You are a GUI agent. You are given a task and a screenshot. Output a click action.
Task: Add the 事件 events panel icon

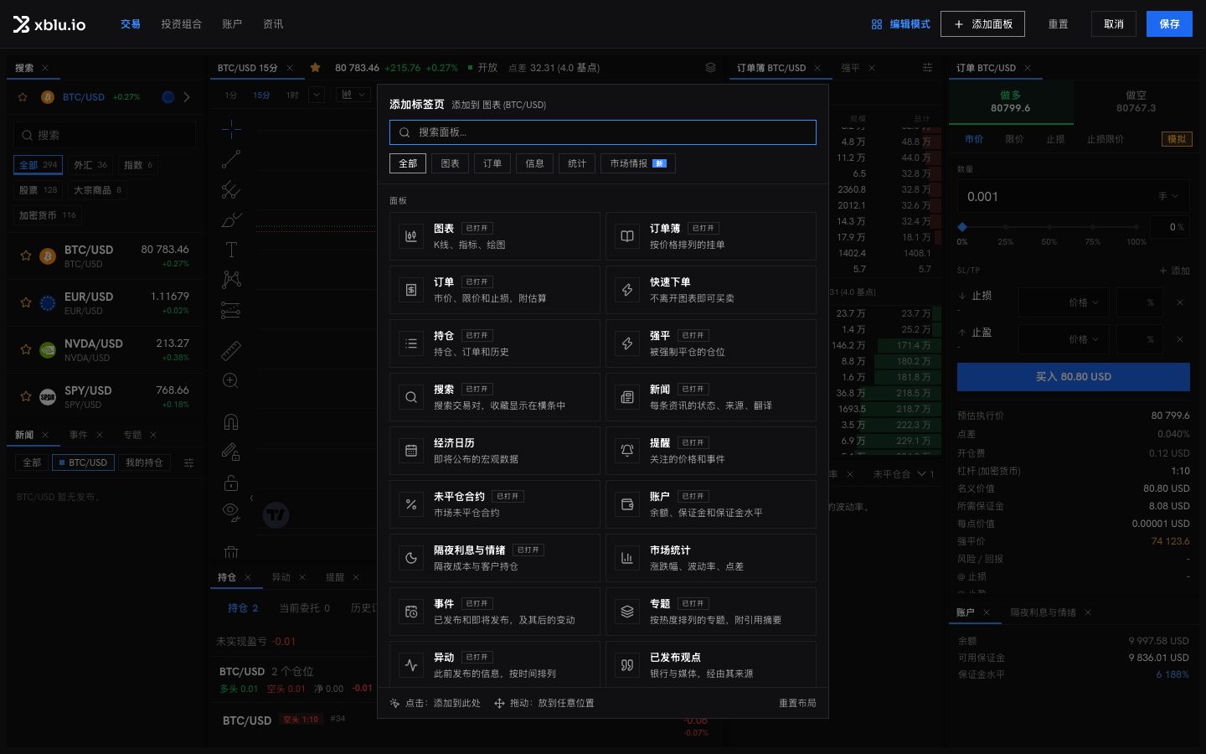(411, 612)
